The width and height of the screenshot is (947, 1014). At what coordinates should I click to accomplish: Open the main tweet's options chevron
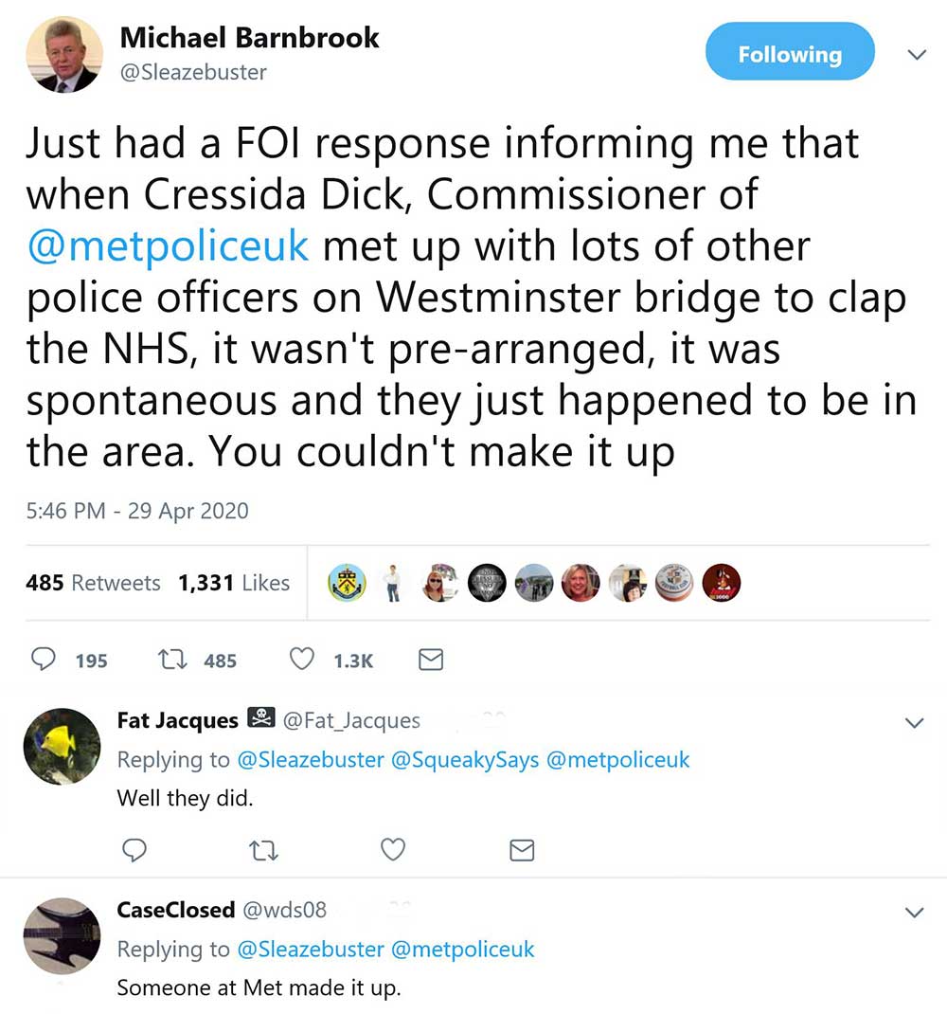[916, 56]
